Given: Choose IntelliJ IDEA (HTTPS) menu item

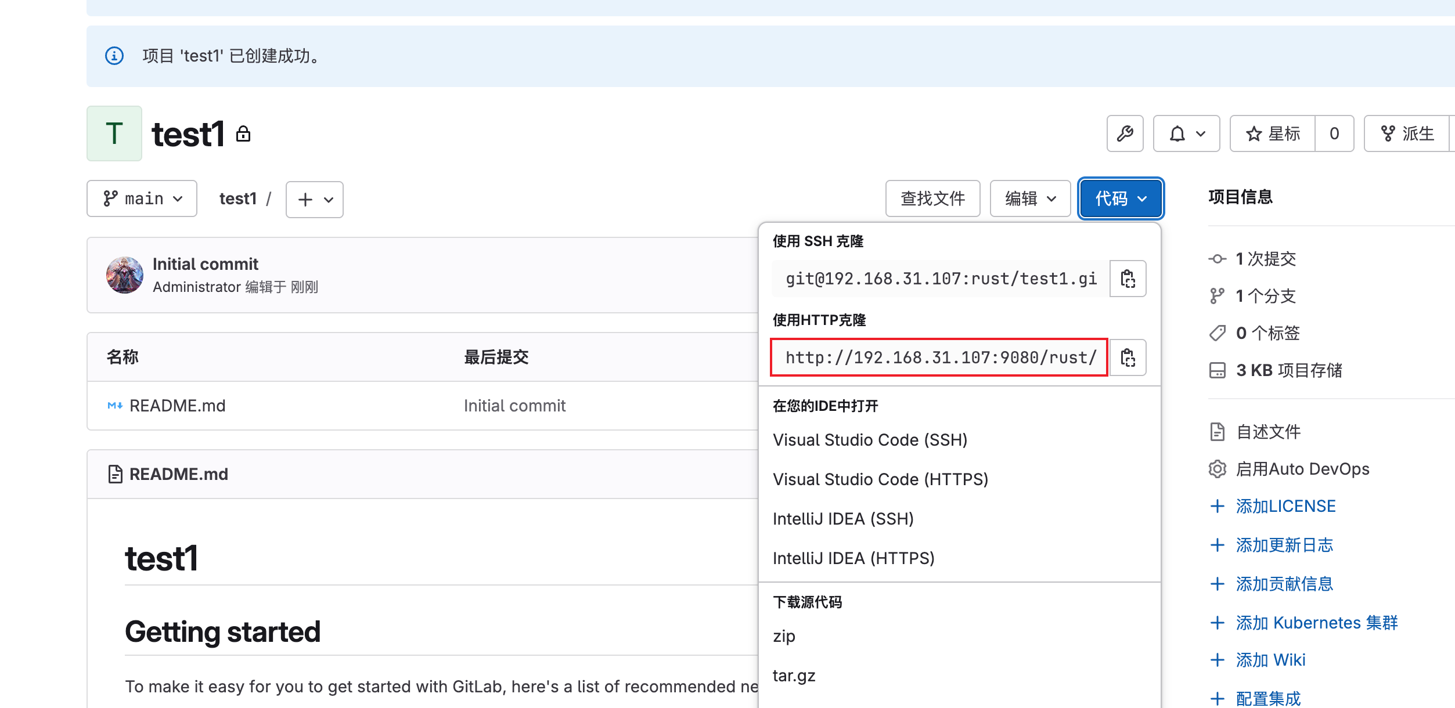Looking at the screenshot, I should pos(853,558).
